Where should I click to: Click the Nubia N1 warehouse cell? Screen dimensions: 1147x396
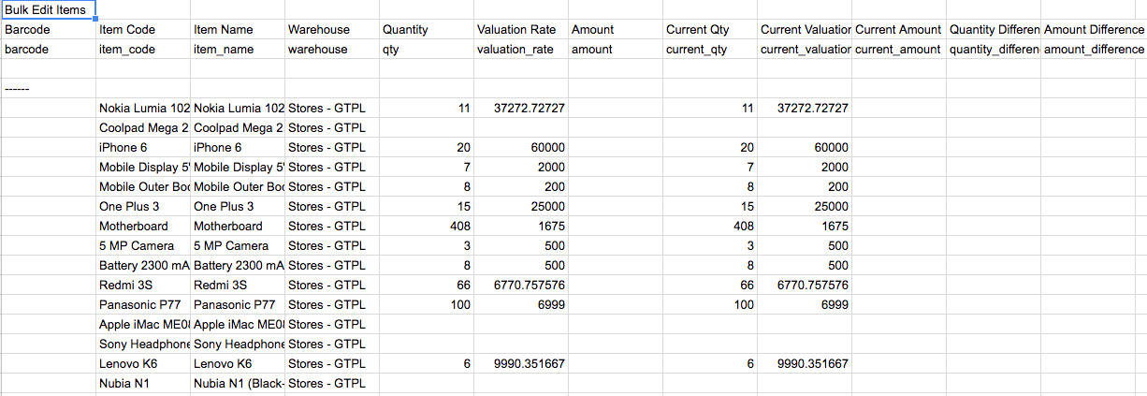coord(331,384)
